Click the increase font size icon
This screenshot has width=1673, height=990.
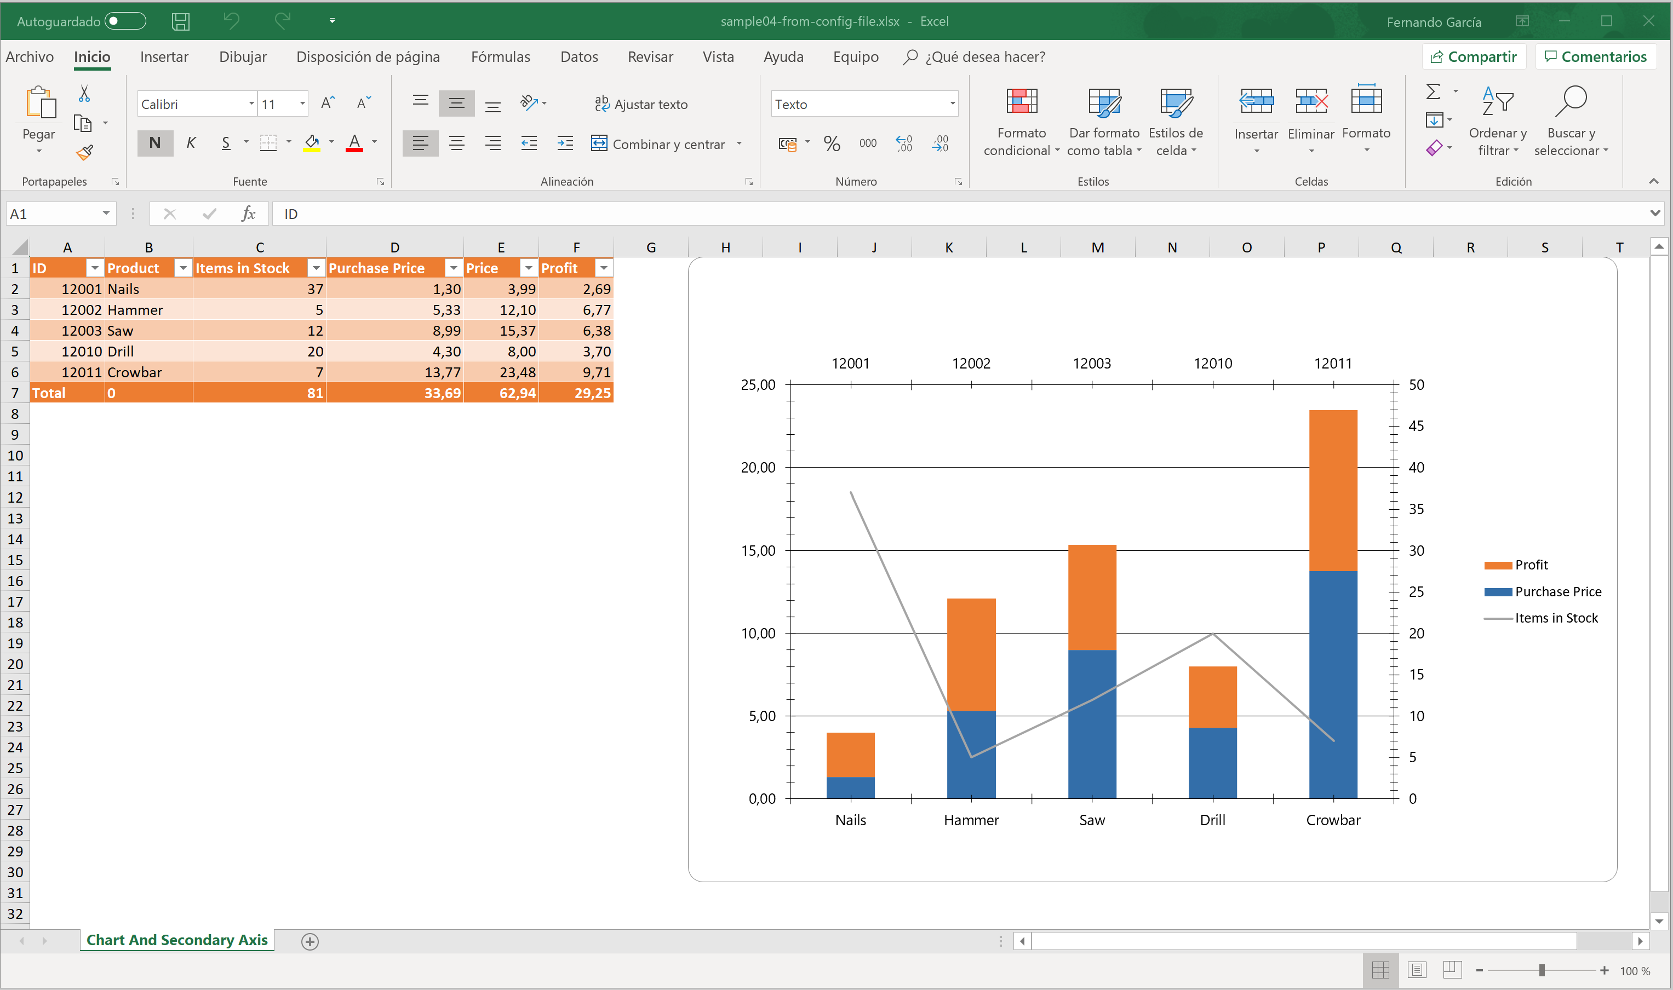(x=327, y=103)
